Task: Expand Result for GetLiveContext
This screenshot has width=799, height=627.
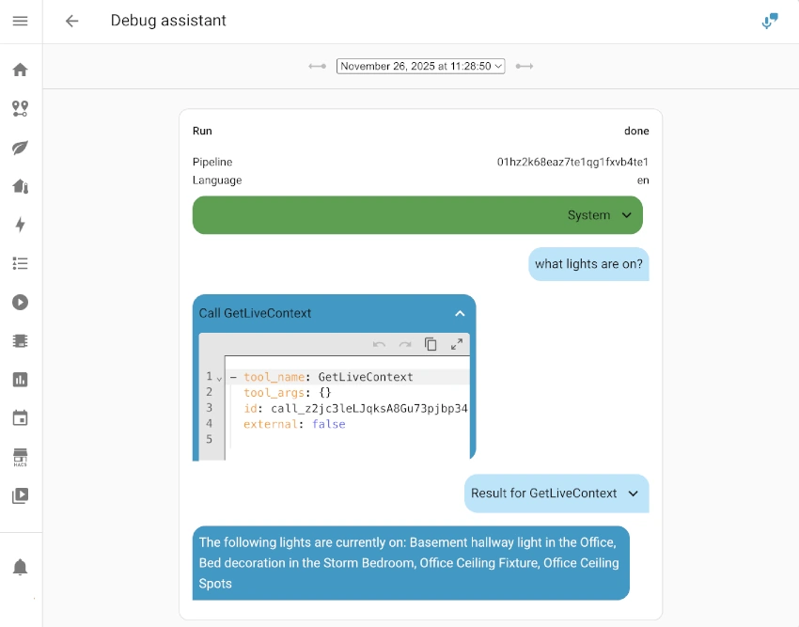Action: pos(633,494)
